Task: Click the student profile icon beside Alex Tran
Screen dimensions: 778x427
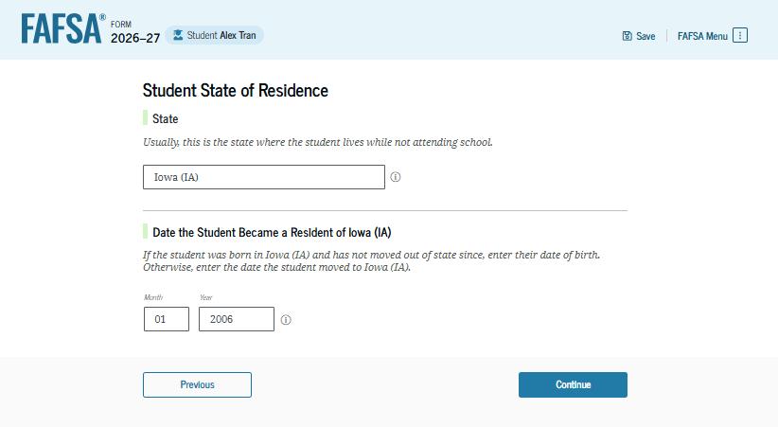Action: pyautogui.click(x=177, y=35)
